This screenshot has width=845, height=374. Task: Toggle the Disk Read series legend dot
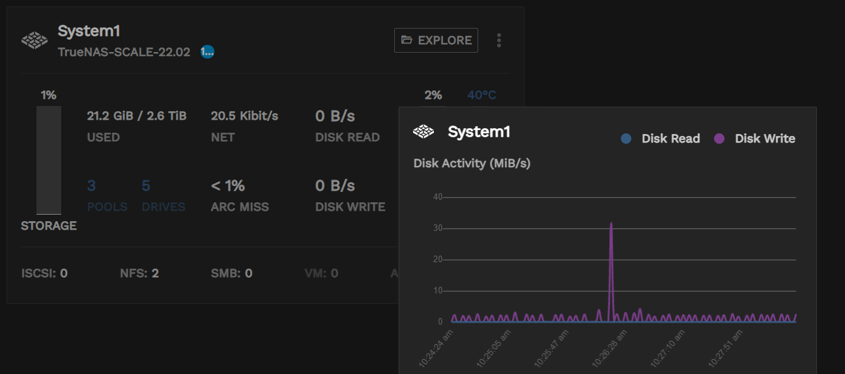point(626,139)
